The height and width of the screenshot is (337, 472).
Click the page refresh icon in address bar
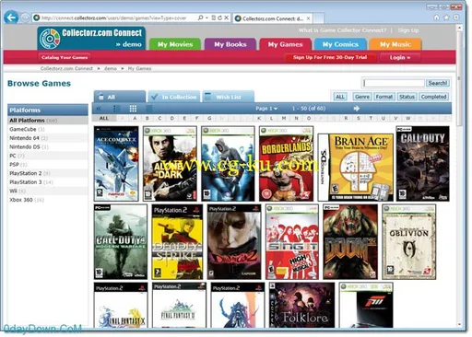(x=220, y=17)
